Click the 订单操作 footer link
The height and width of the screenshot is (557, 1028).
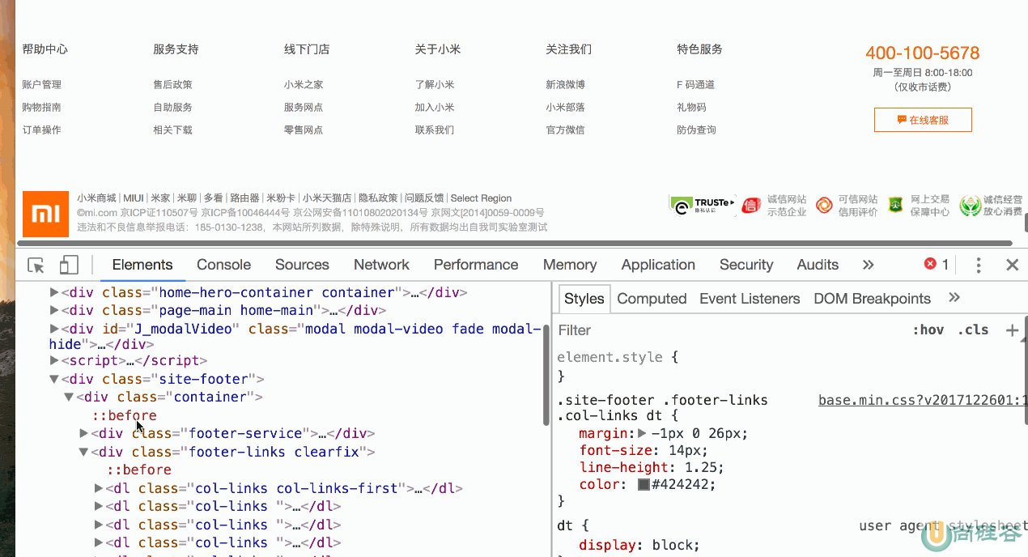pyautogui.click(x=42, y=130)
